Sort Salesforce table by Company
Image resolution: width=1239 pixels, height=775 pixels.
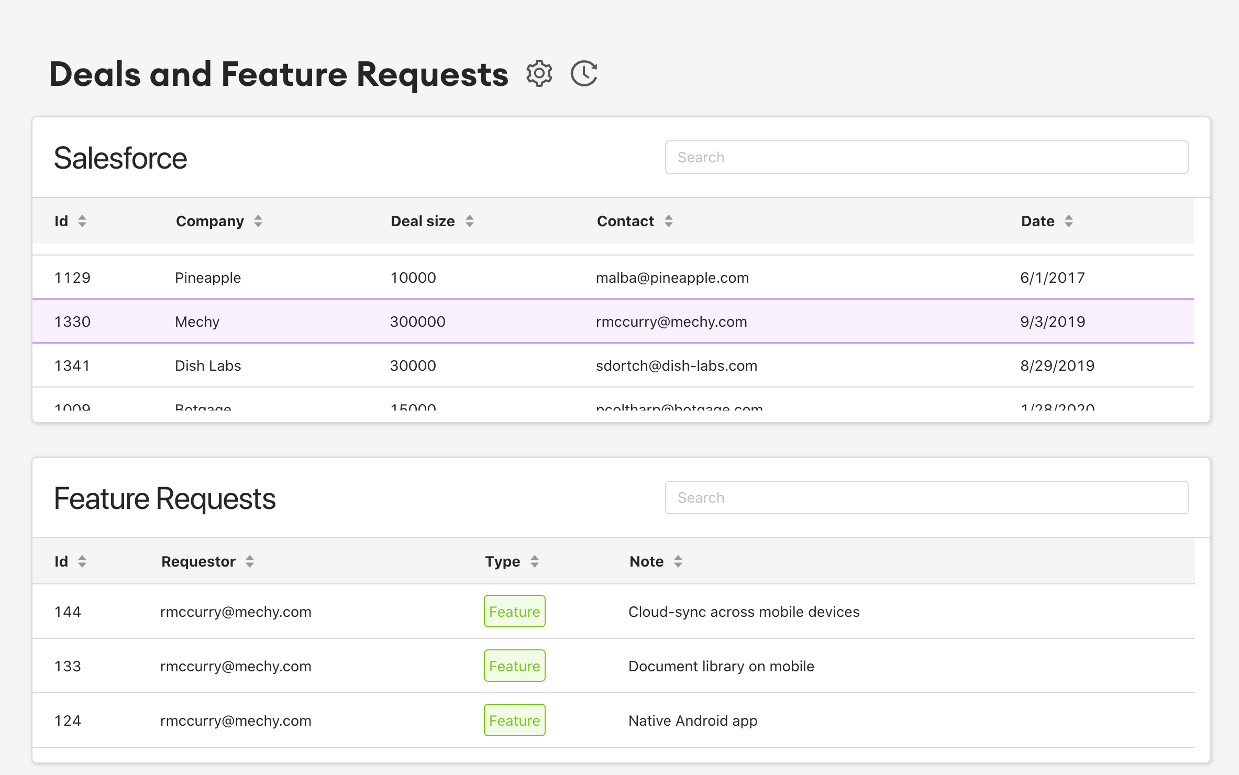(258, 221)
